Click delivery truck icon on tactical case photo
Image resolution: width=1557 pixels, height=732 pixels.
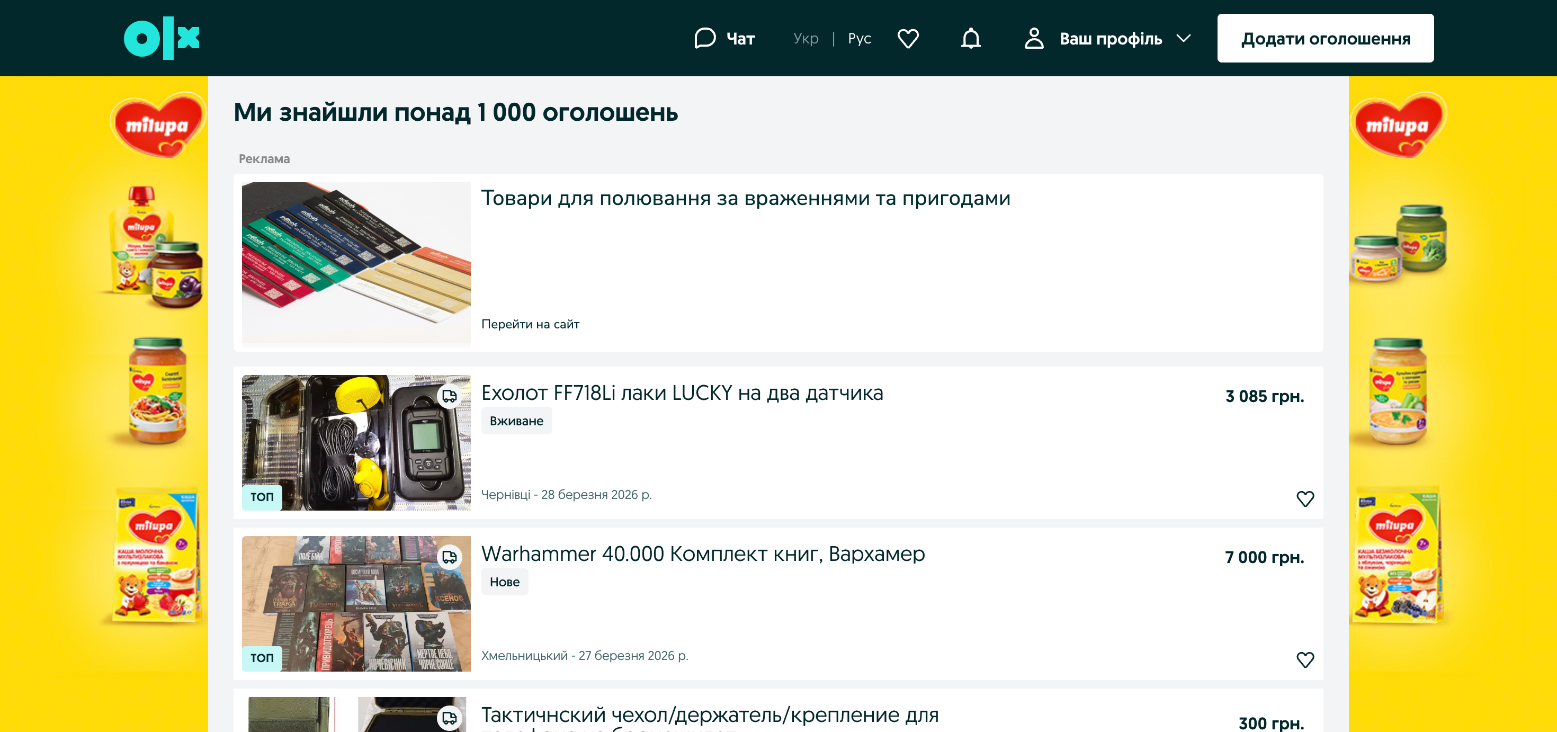449,718
